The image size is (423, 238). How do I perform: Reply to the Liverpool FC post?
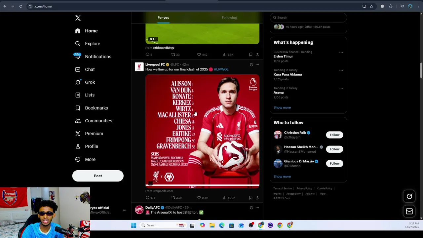[150, 198]
